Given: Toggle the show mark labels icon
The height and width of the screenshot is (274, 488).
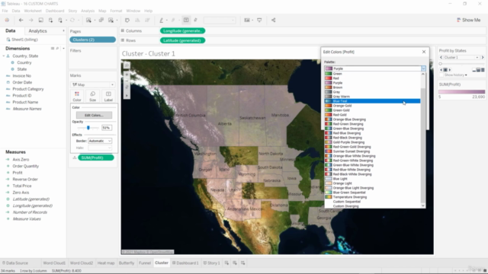Looking at the screenshot, I should [x=186, y=20].
